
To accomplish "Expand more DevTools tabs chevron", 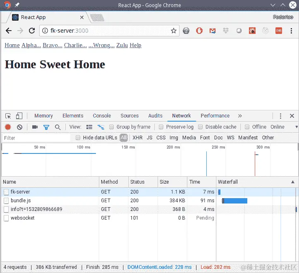I will point(240,116).
